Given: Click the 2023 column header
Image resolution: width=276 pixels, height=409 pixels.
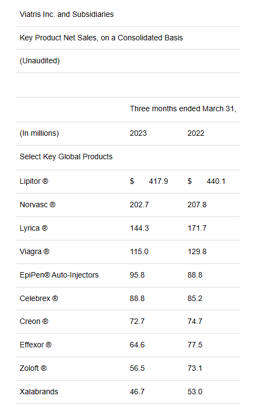Looking at the screenshot, I should 138,133.
